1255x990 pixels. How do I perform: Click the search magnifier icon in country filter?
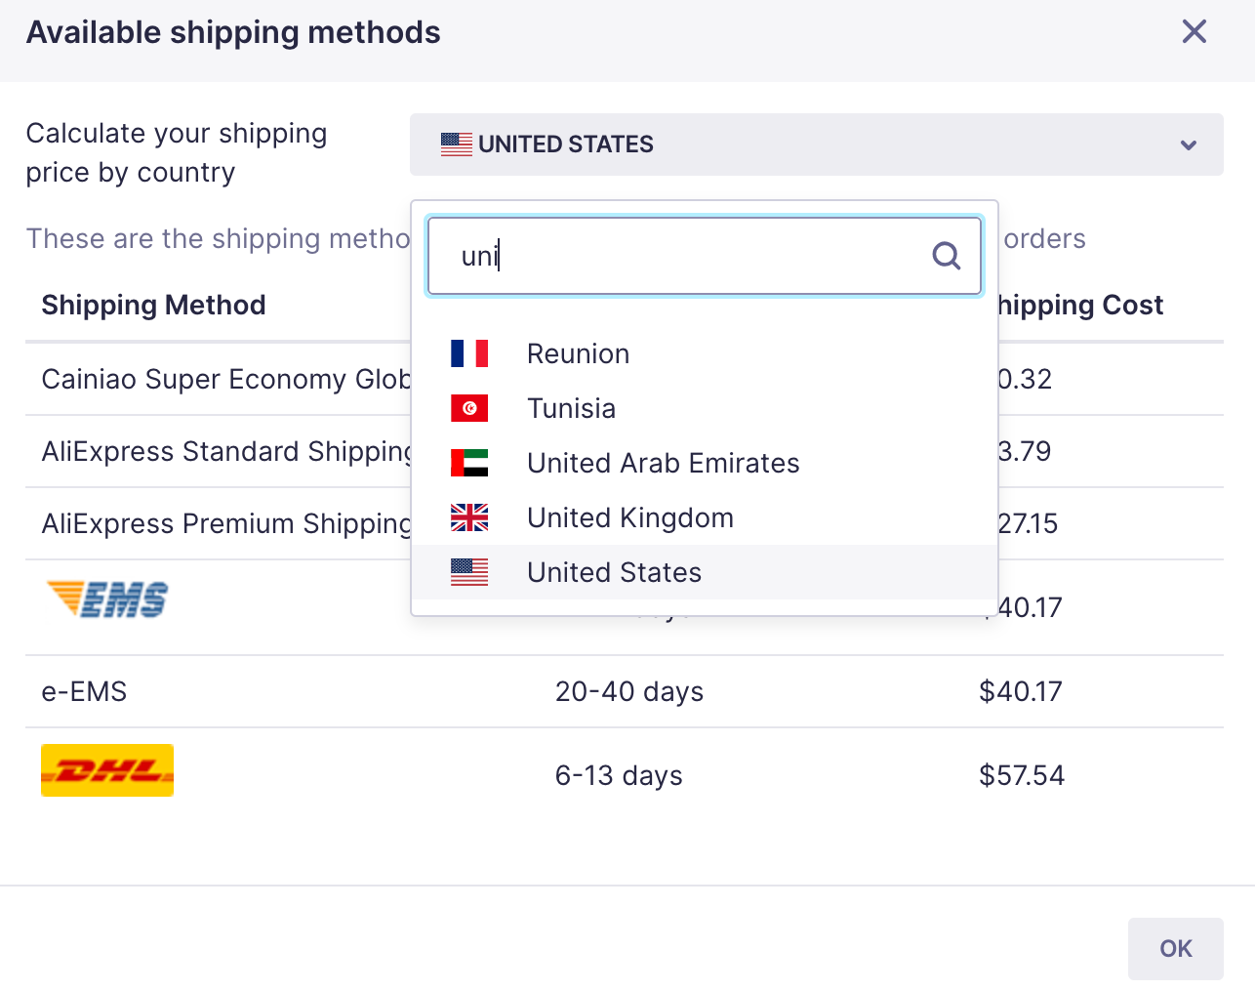(x=946, y=256)
